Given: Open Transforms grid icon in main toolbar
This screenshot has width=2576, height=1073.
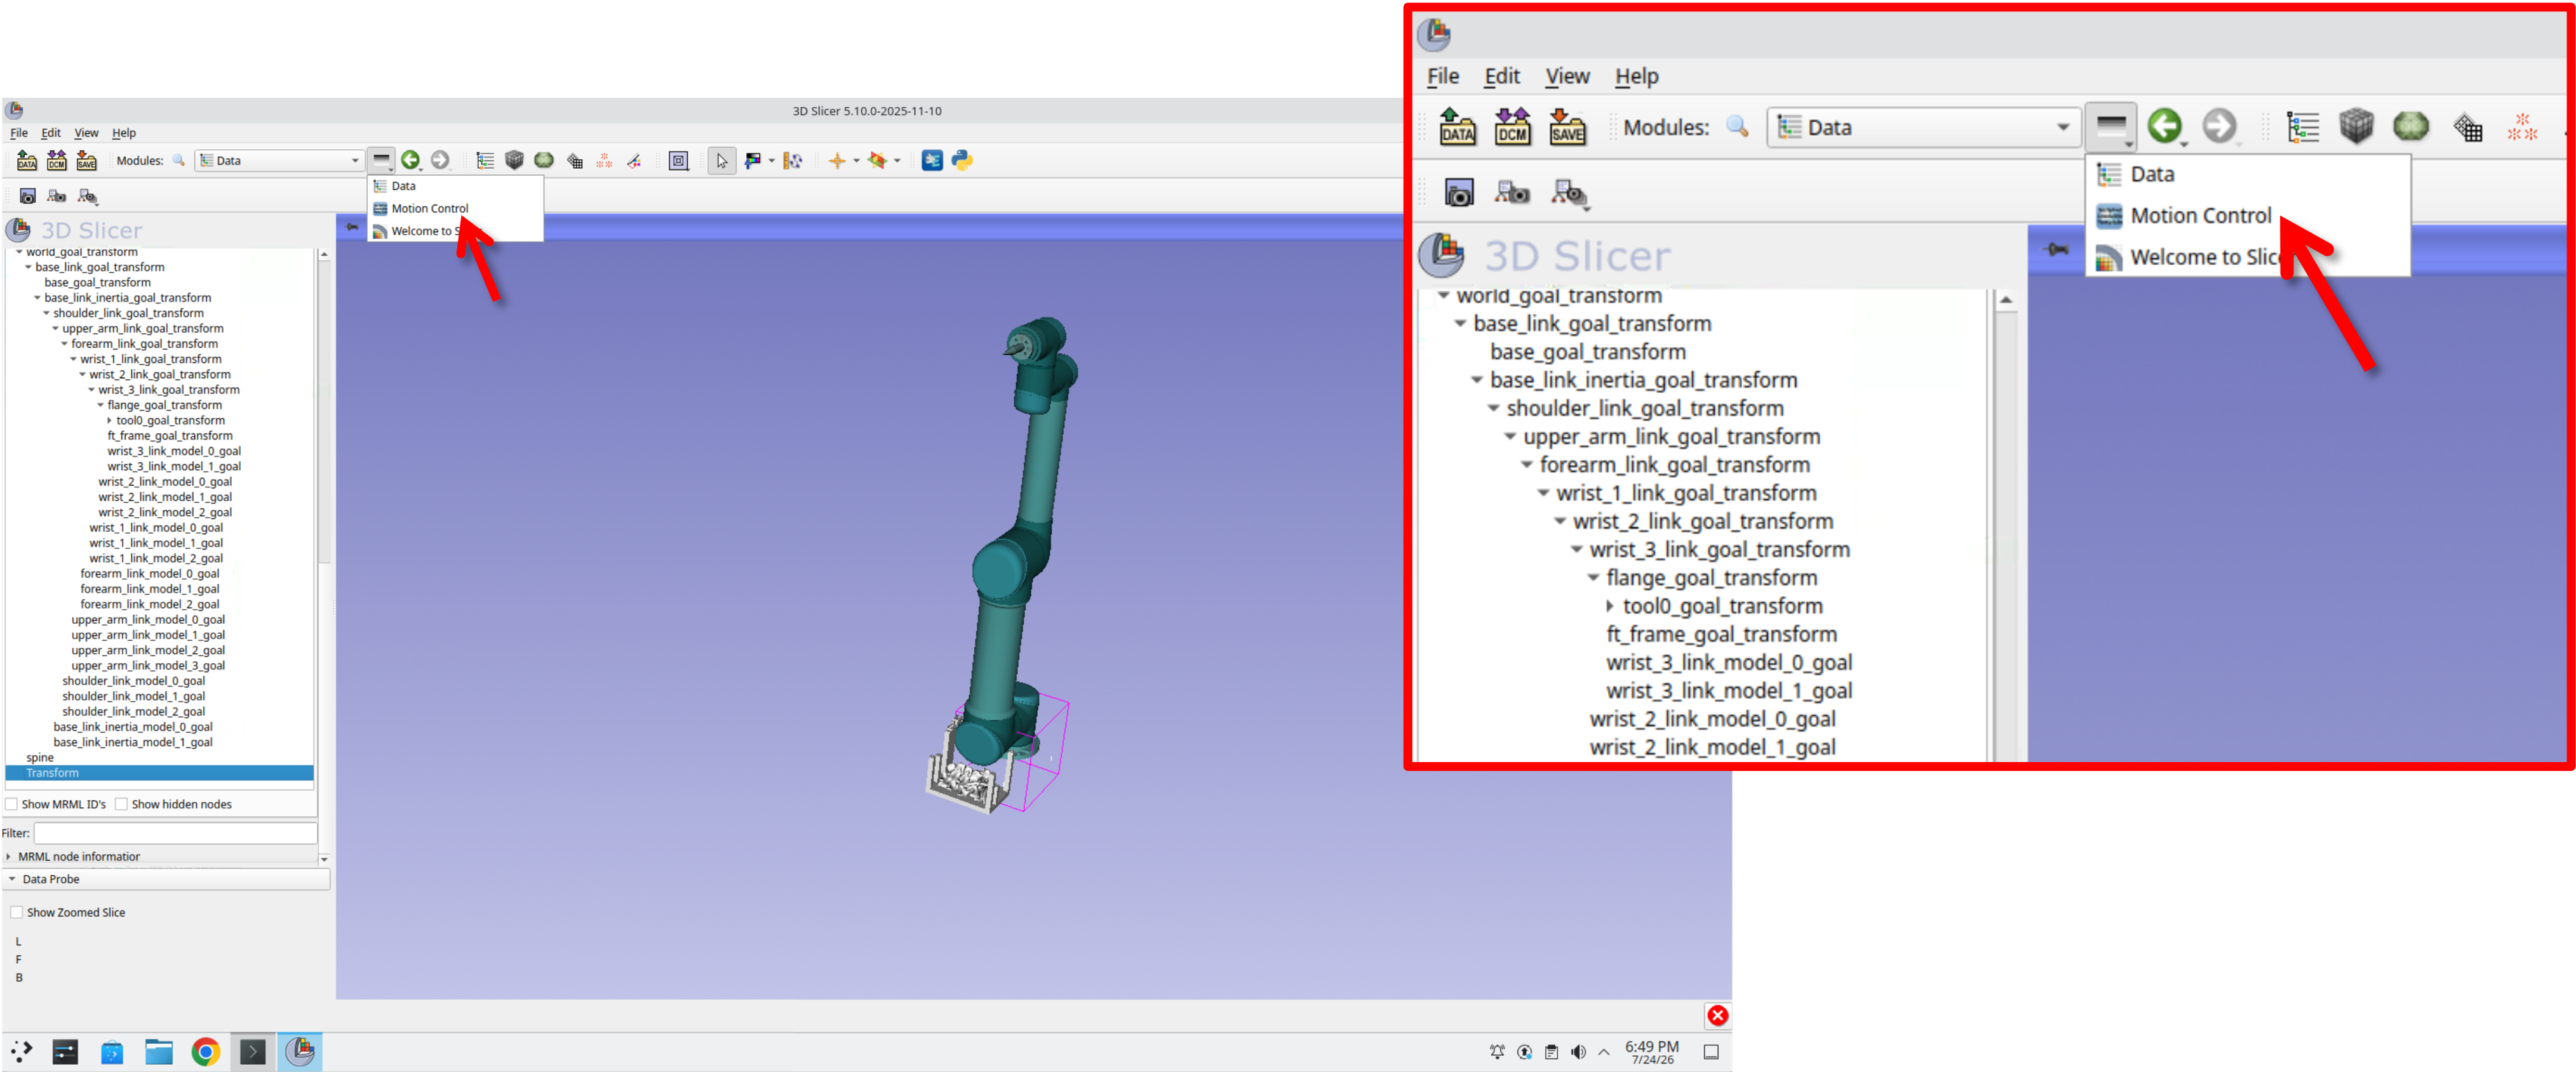Looking at the screenshot, I should tap(575, 161).
